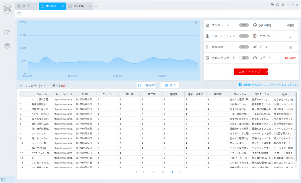
Task: Go to page 1
Action: (x=144, y=172)
